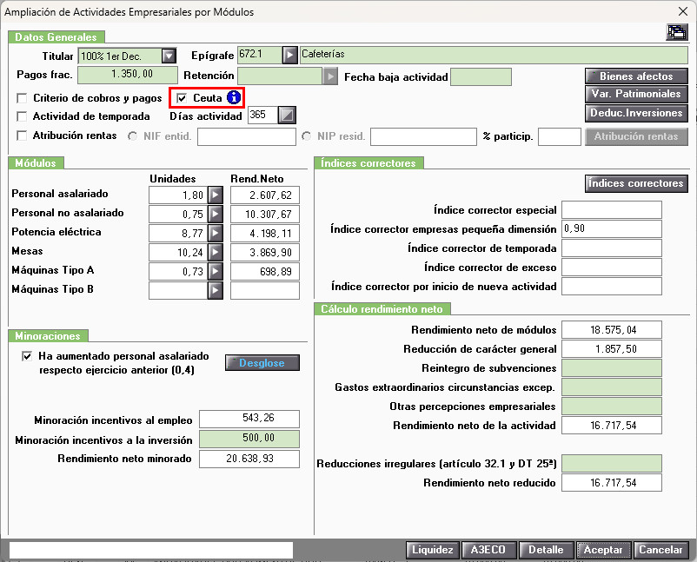Click Mesas units field 10,24
This screenshot has width=697, height=562.
coord(178,253)
